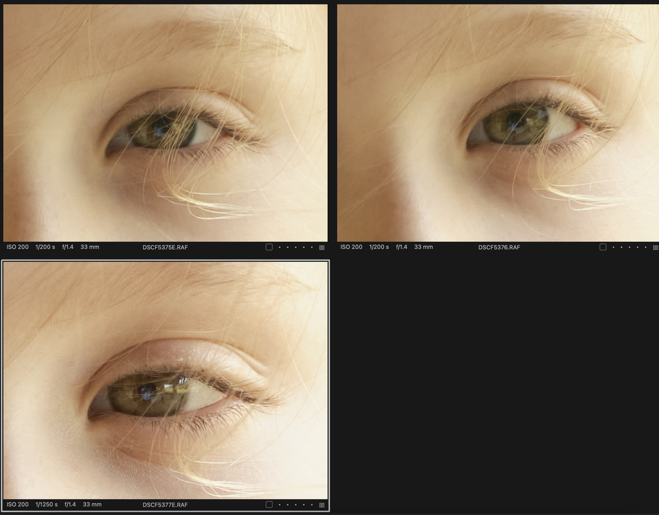This screenshot has width=659, height=515.
Task: Give DSCF5377E.RAF a four-star rating
Action: 303,505
